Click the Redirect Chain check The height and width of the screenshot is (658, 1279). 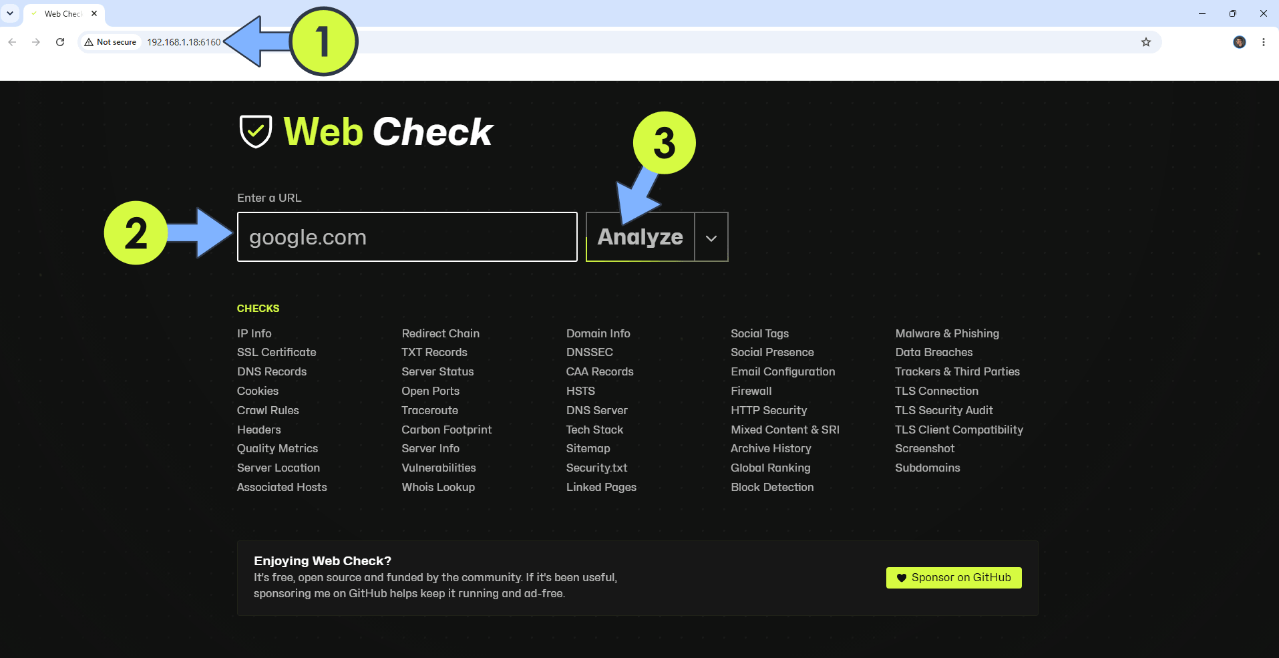point(441,333)
